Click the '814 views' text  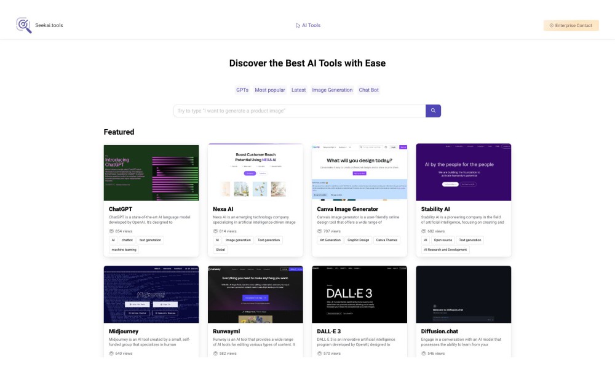coord(228,231)
